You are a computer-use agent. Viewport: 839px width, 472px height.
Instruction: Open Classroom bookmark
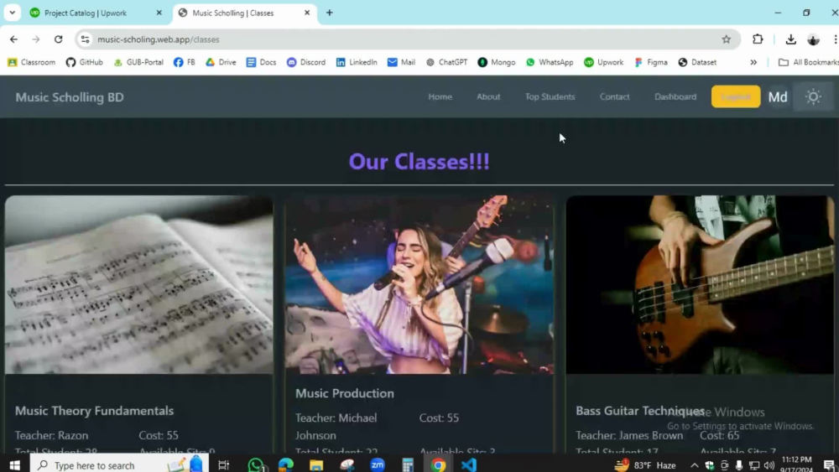[x=32, y=63]
